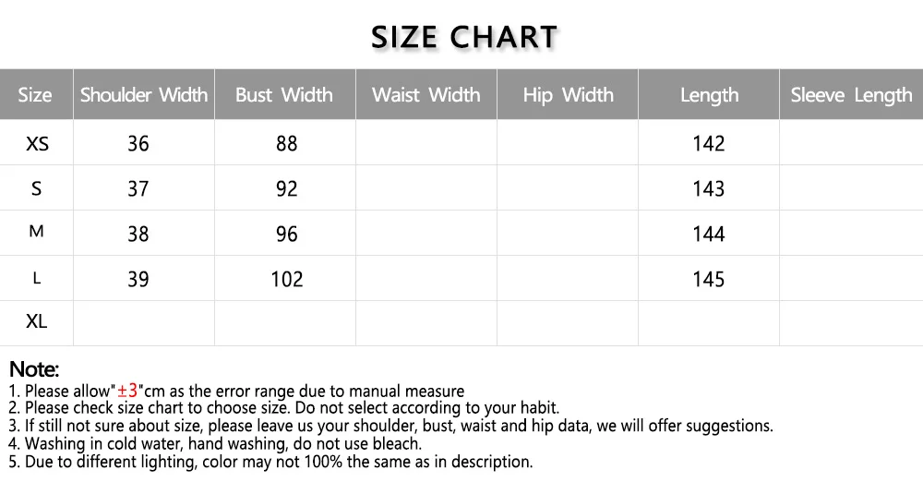Select the L size row label
Screen dimensions: 923x482
(x=37, y=278)
